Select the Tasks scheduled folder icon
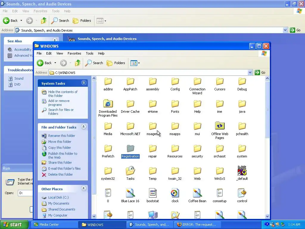The width and height of the screenshot is (305, 229). point(130,171)
